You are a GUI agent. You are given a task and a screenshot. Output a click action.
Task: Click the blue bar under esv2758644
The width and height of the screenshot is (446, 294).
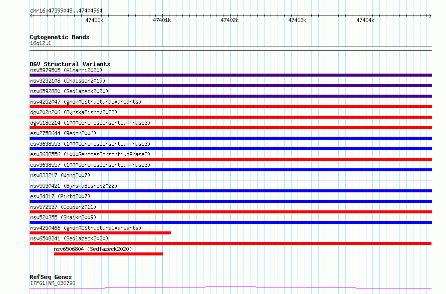tap(231, 138)
